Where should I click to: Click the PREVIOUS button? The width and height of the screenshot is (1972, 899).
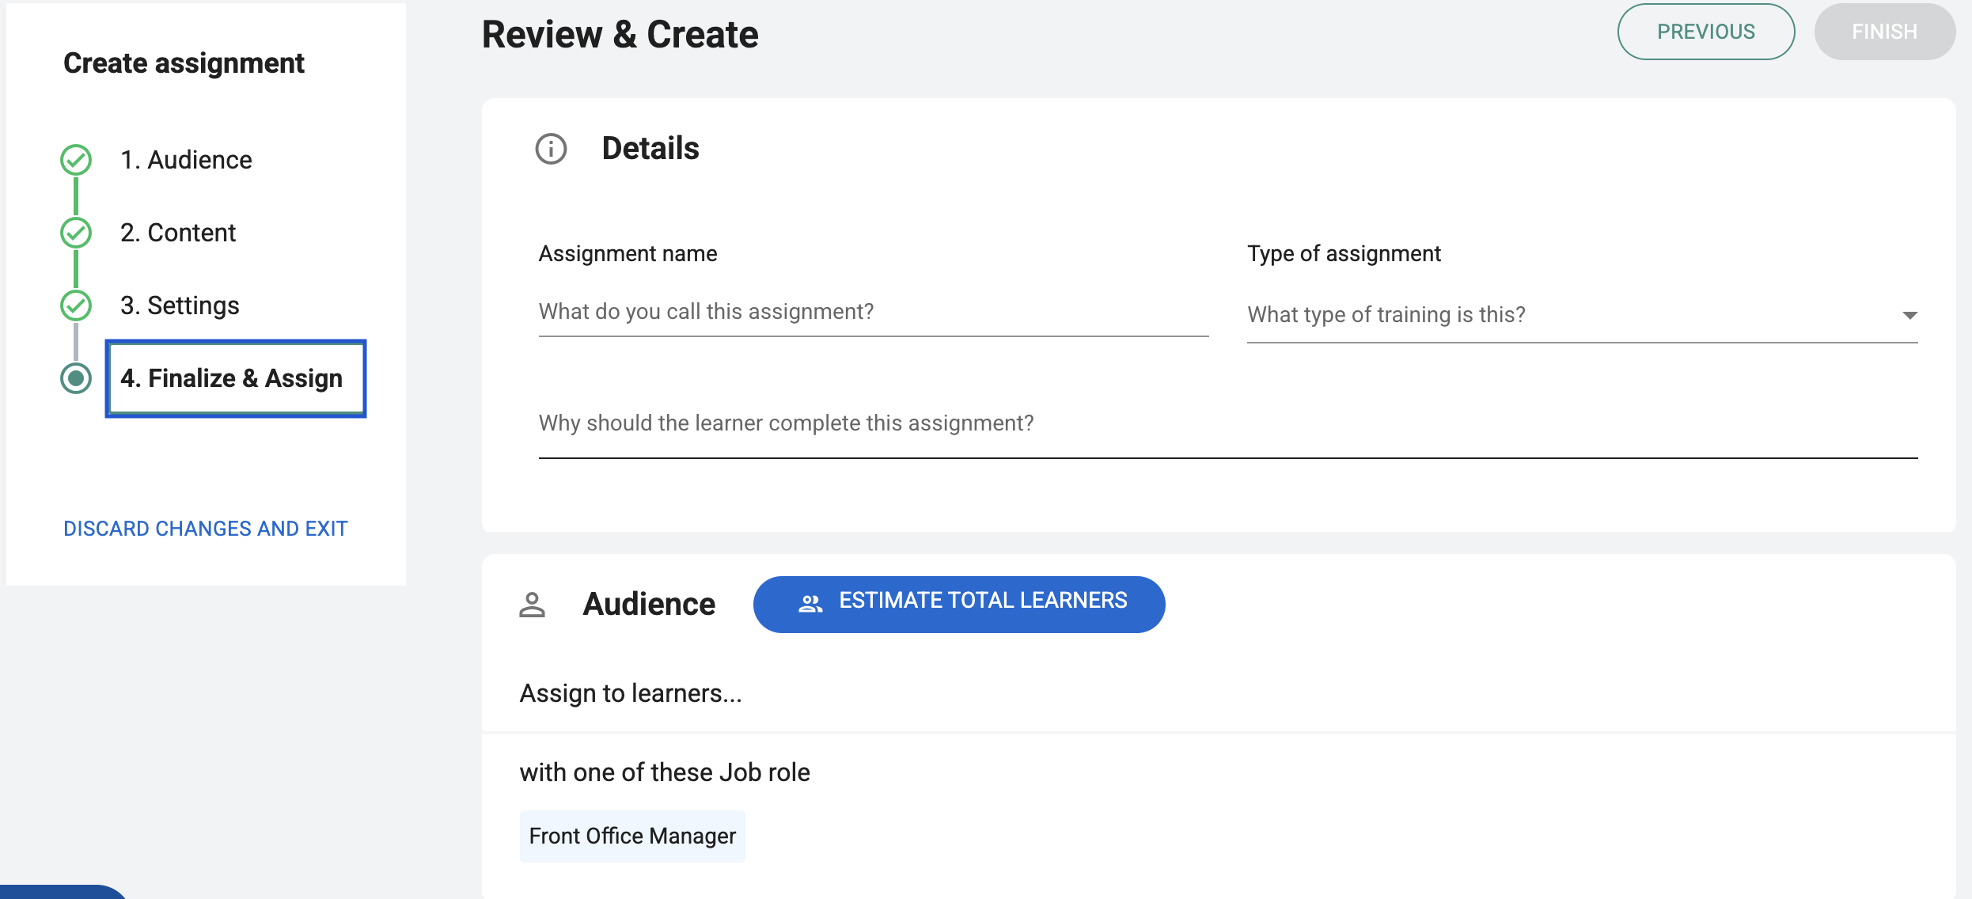[x=1706, y=32]
